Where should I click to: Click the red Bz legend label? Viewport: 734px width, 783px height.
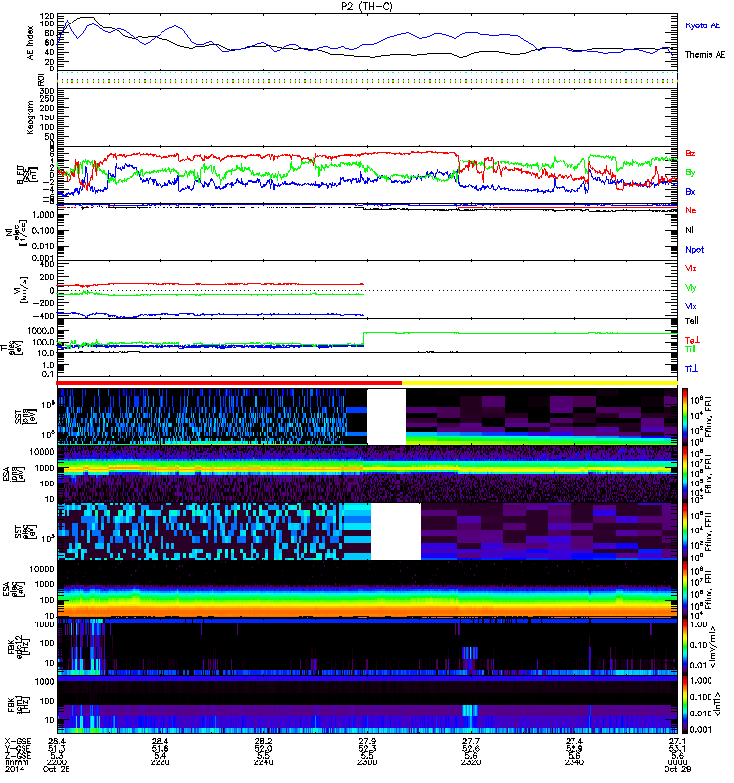tap(690, 153)
